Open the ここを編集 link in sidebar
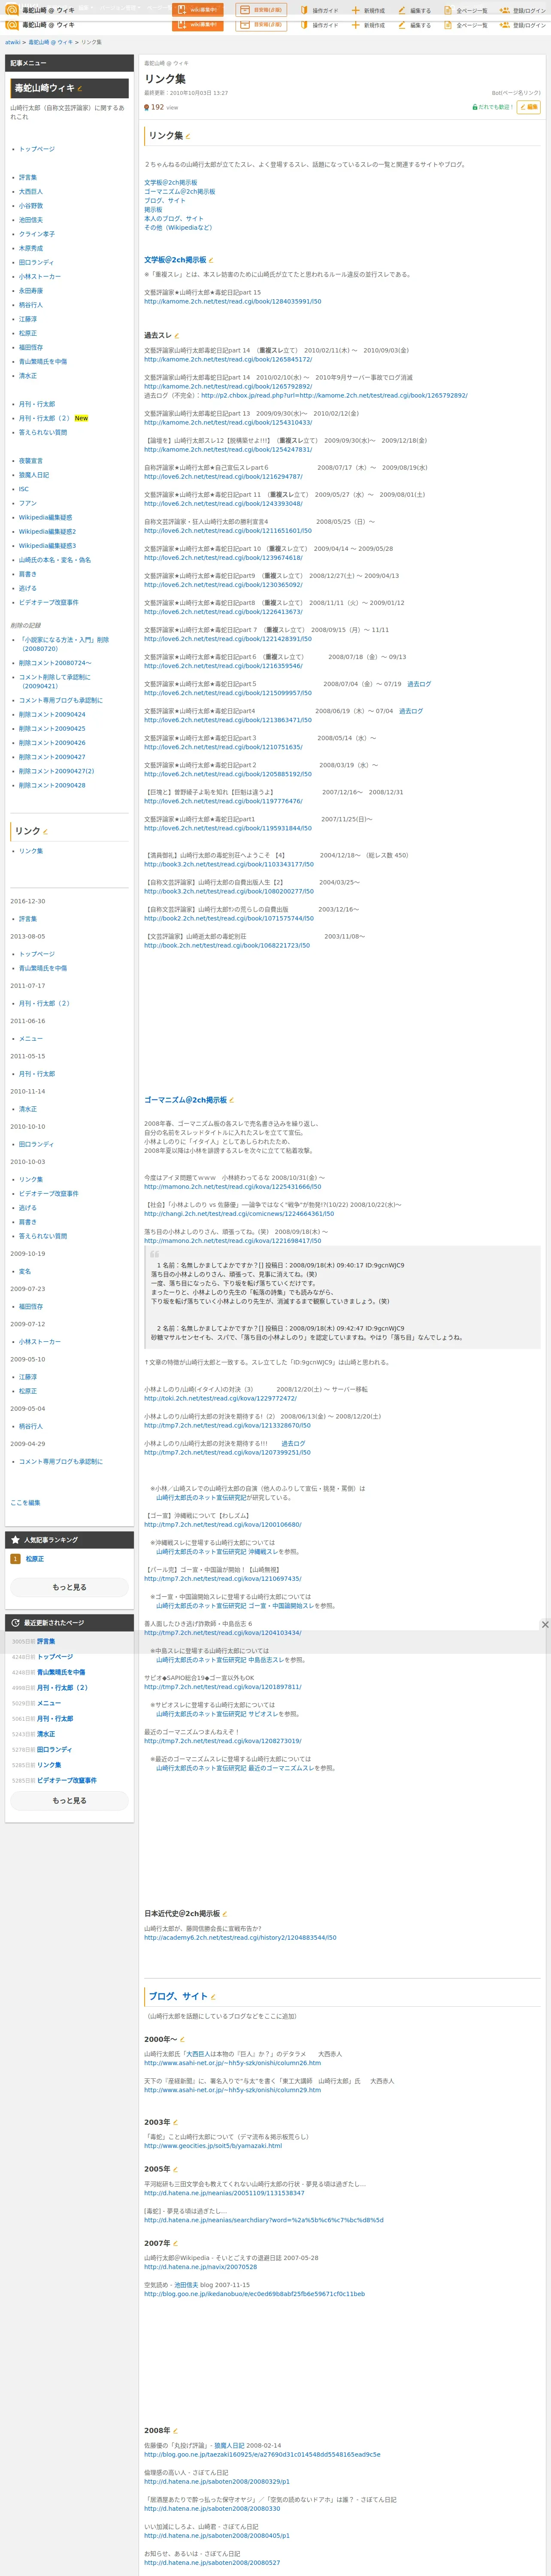551x2576 pixels. 25,1503
